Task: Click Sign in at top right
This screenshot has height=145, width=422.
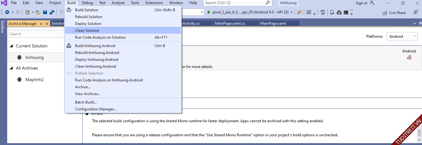Action: coord(361,3)
